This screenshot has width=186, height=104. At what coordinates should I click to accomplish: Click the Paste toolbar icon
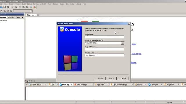pyautogui.click(x=27, y=7)
